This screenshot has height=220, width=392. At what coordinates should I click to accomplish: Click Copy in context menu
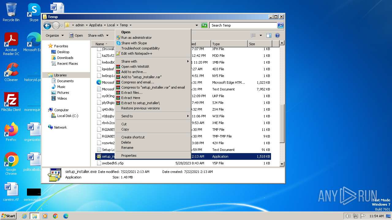153,129
